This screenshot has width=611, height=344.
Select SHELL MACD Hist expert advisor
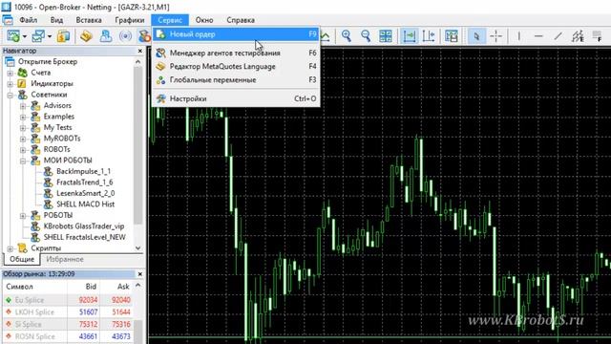85,204
